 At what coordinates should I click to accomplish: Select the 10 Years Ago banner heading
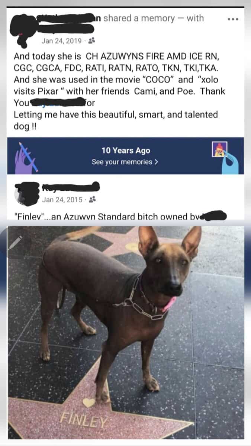[126, 151]
